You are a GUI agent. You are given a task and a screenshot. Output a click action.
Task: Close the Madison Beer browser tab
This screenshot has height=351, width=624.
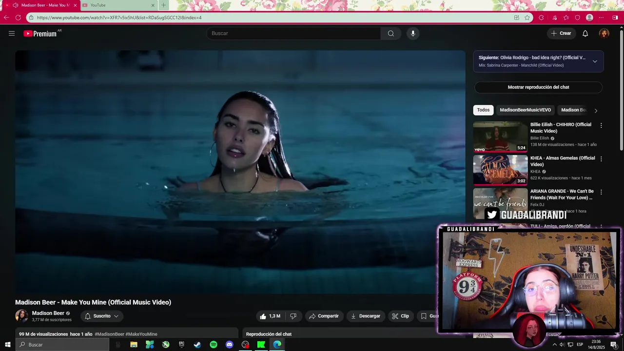coord(75,5)
